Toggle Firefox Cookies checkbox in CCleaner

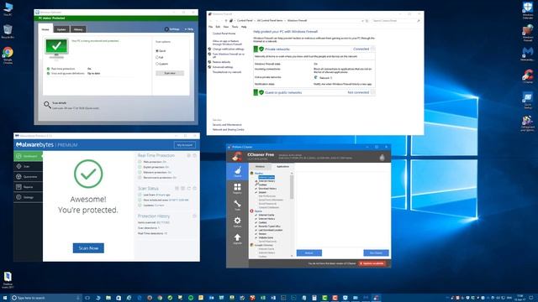256,185
